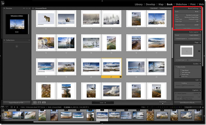Click main window display icon in filmstrip
206x125 pixels.
[2, 107]
